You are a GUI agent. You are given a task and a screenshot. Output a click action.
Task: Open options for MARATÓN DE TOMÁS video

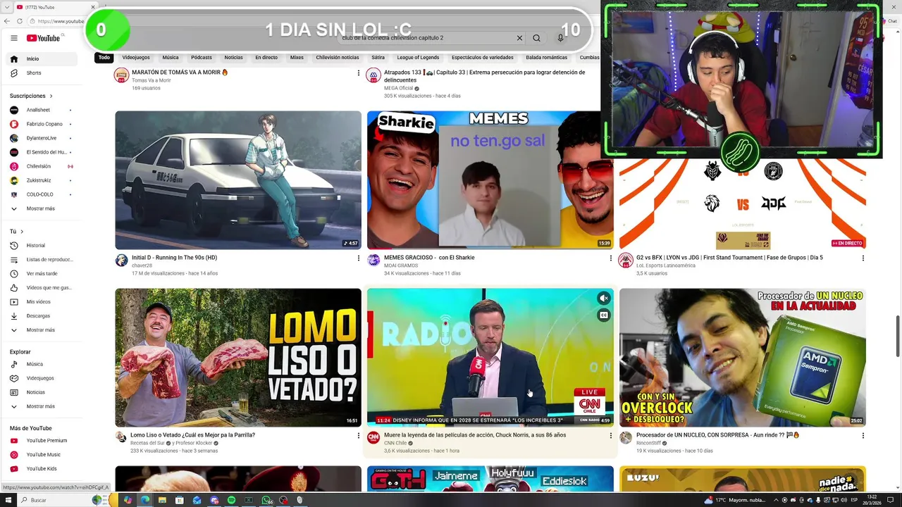359,73
